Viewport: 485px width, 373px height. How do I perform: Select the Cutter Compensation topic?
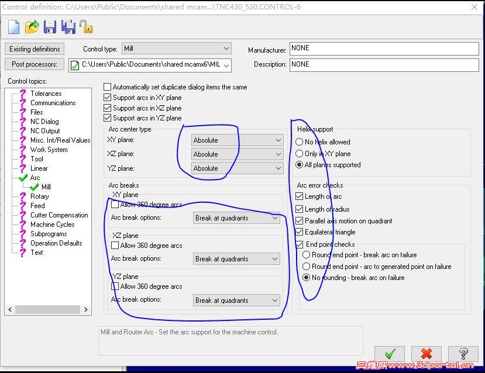point(59,215)
